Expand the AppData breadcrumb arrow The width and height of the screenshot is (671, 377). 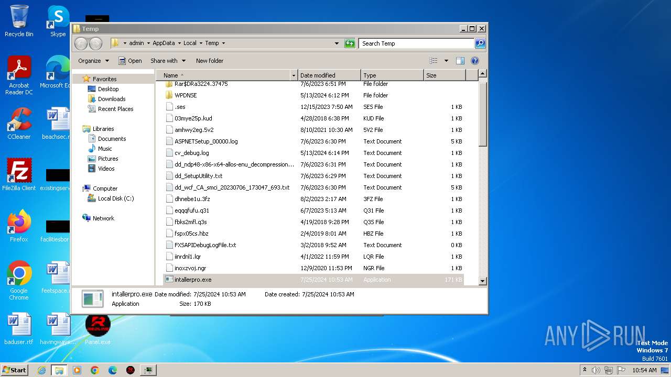click(x=179, y=43)
